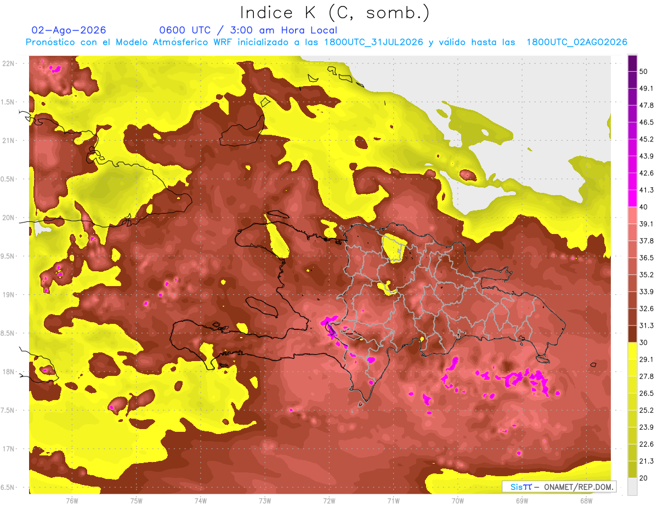Click the '74W' longitude label
The image size is (658, 508).
(201, 500)
